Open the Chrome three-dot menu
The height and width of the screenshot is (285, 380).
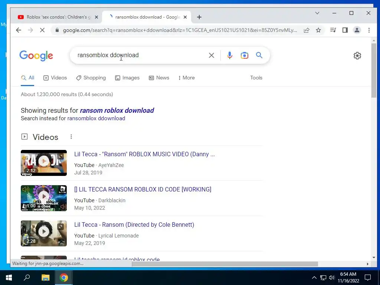pos(369,30)
